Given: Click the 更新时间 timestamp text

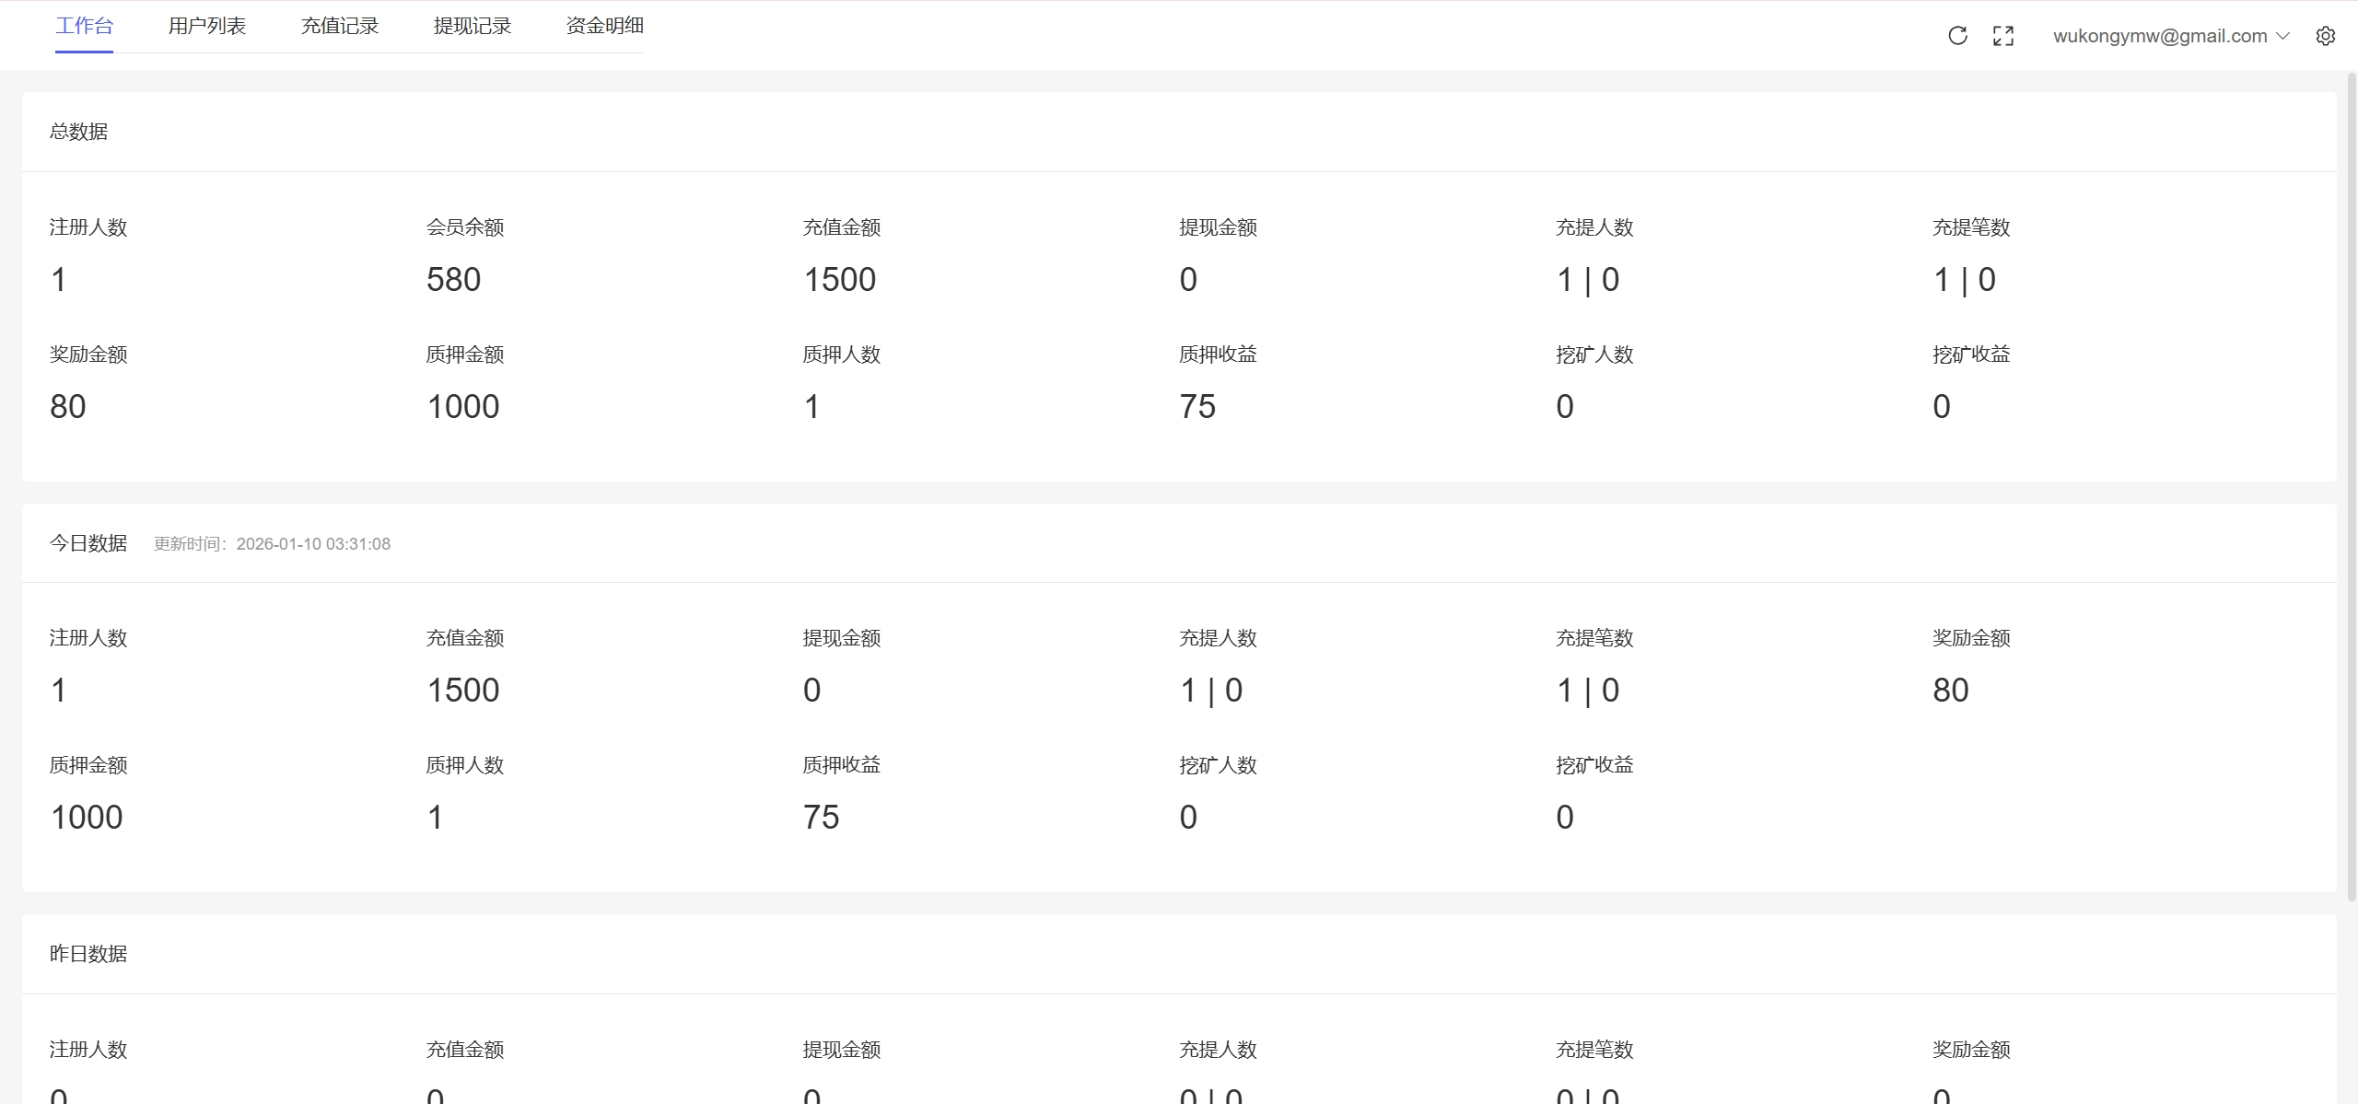Looking at the screenshot, I should [x=272, y=544].
